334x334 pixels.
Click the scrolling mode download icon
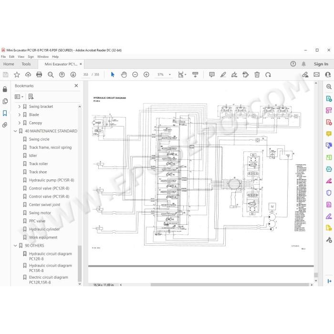coord(195,74)
